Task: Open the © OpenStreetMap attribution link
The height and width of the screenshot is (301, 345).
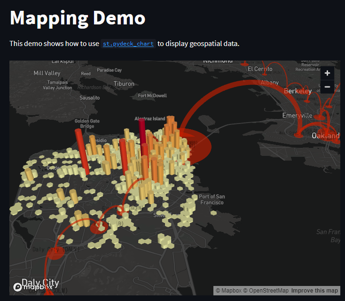Action: 266,291
